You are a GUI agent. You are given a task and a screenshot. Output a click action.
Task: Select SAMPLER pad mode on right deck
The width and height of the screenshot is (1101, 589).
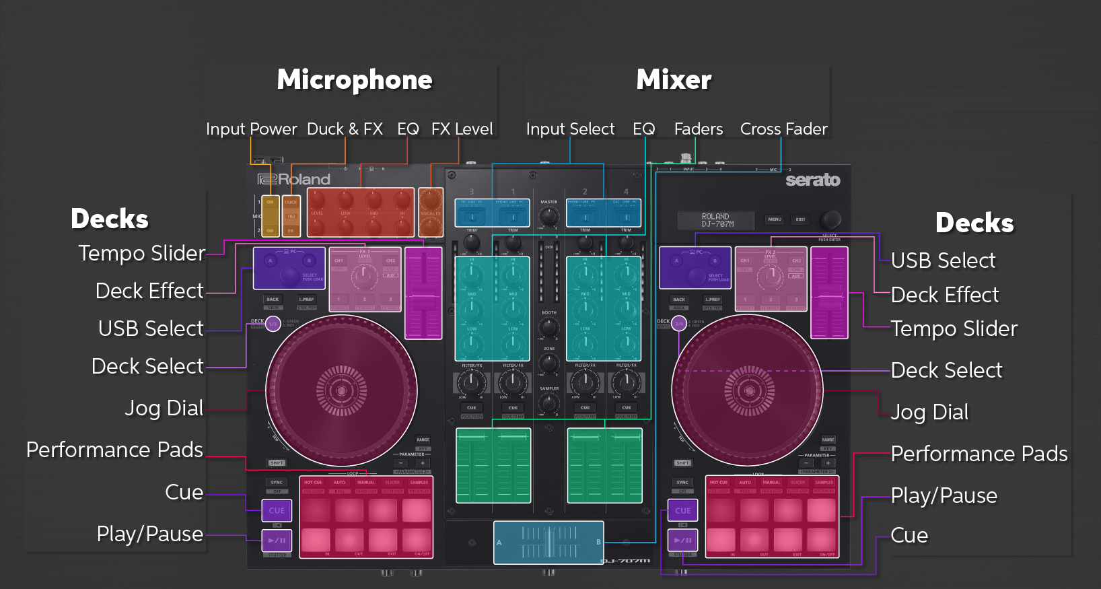pyautogui.click(x=824, y=483)
